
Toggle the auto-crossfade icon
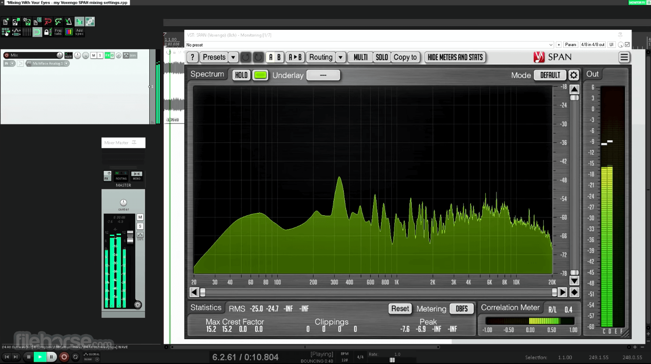(79, 22)
